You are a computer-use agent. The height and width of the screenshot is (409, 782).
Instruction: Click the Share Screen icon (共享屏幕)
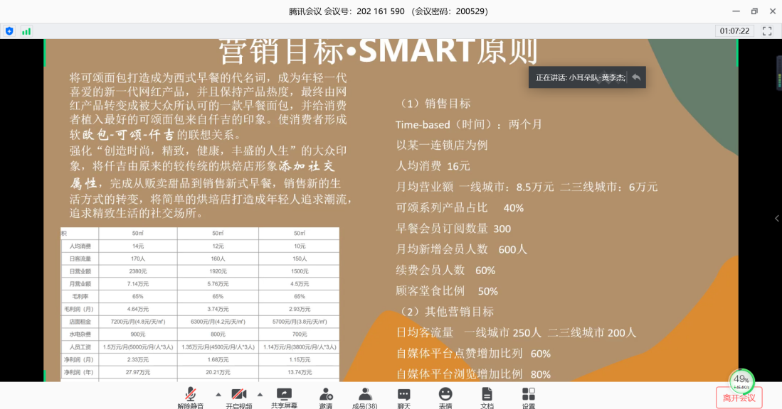click(284, 394)
